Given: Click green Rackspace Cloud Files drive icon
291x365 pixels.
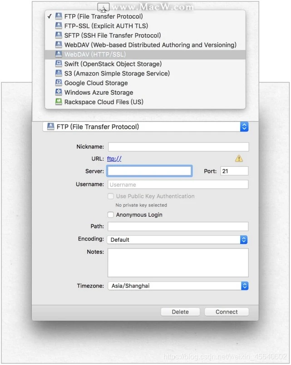Looking at the screenshot, I should coord(59,102).
